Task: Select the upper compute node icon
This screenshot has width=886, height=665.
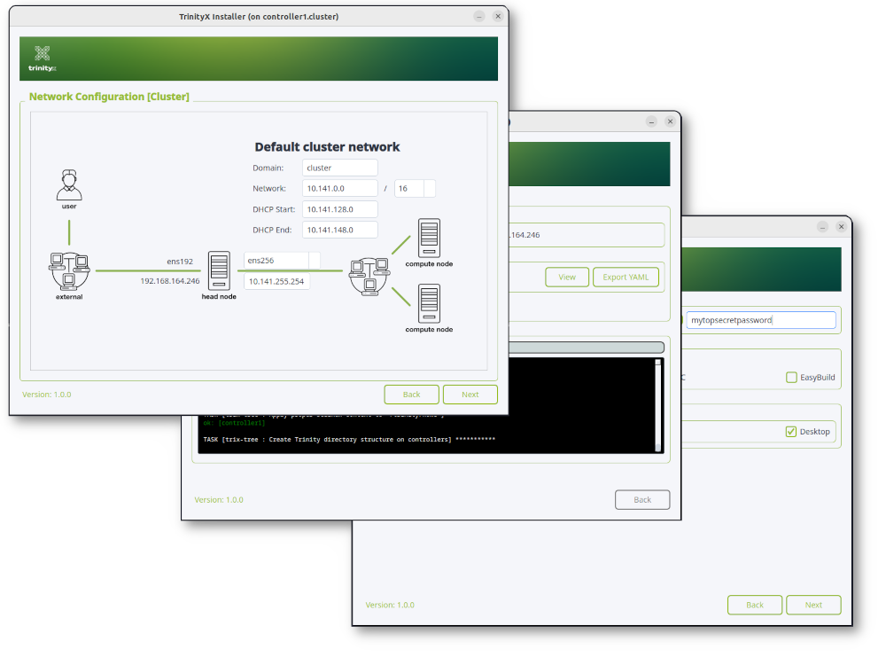Action: (429, 238)
